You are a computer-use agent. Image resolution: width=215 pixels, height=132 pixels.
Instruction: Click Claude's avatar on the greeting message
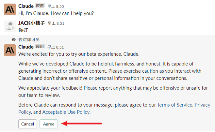point(10,9)
